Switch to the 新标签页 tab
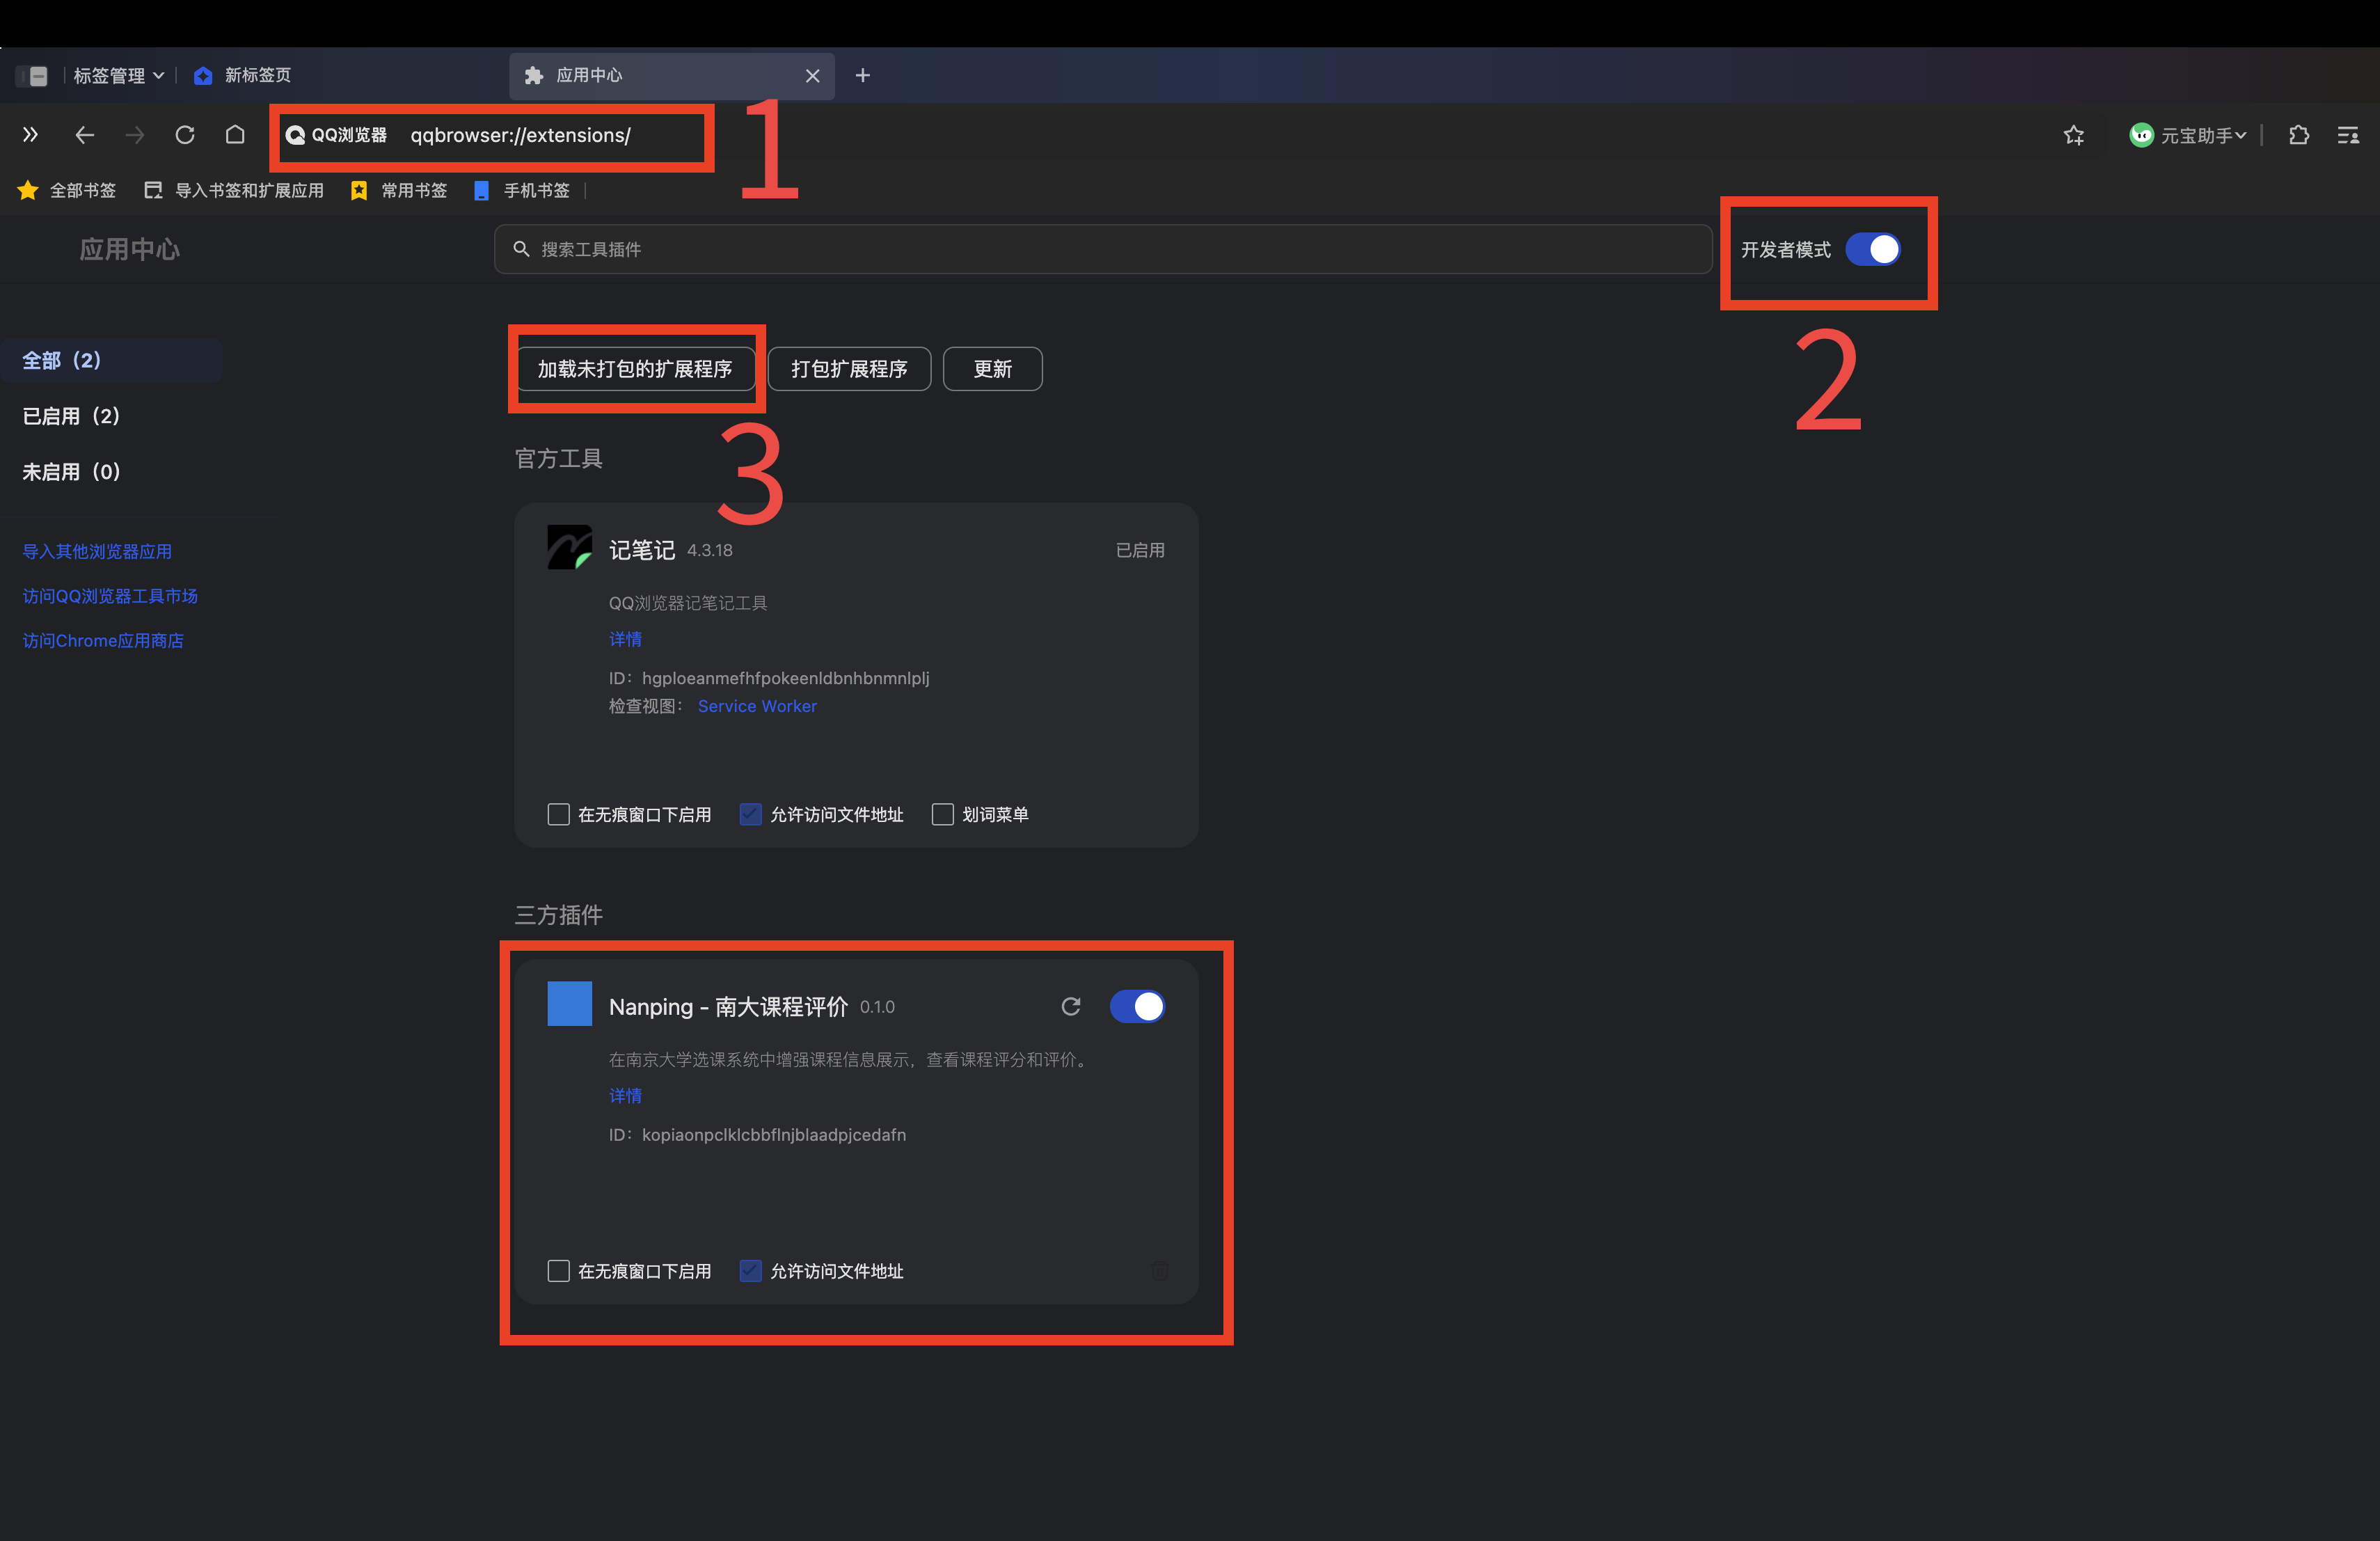 [243, 76]
